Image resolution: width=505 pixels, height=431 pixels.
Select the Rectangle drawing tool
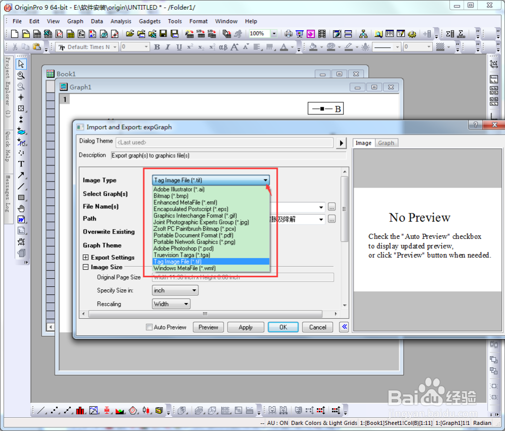click(21, 198)
